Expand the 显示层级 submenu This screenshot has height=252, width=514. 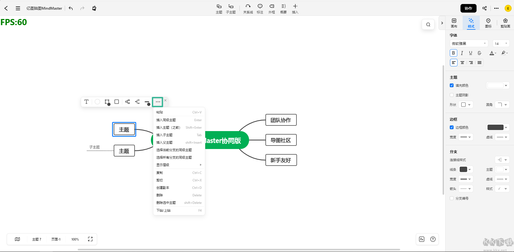point(179,165)
